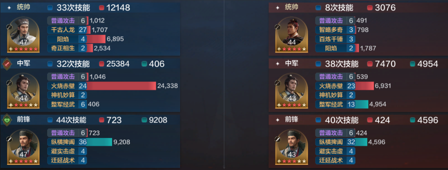Click the blue skill-count icon before 33次技能
This screenshot has width=448, height=170.
click(x=50, y=8)
